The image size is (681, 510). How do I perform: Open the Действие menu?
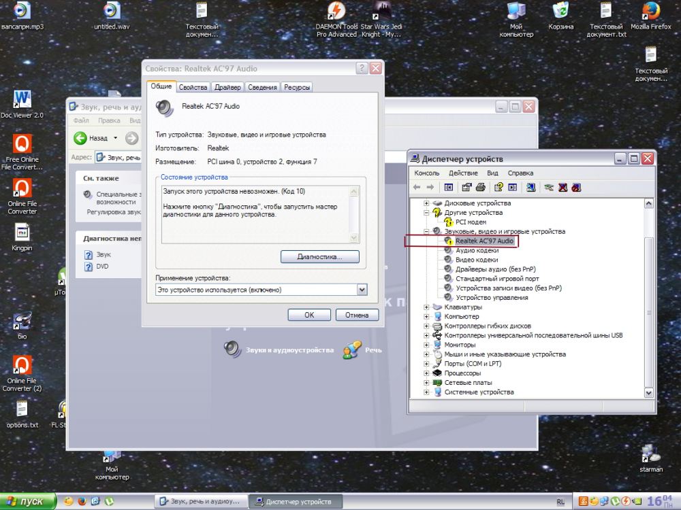(463, 173)
